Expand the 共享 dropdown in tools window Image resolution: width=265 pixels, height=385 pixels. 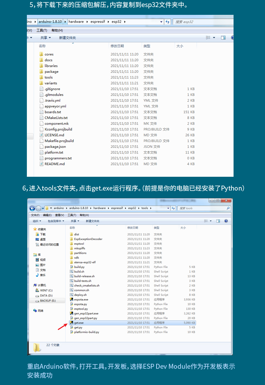(75, 221)
